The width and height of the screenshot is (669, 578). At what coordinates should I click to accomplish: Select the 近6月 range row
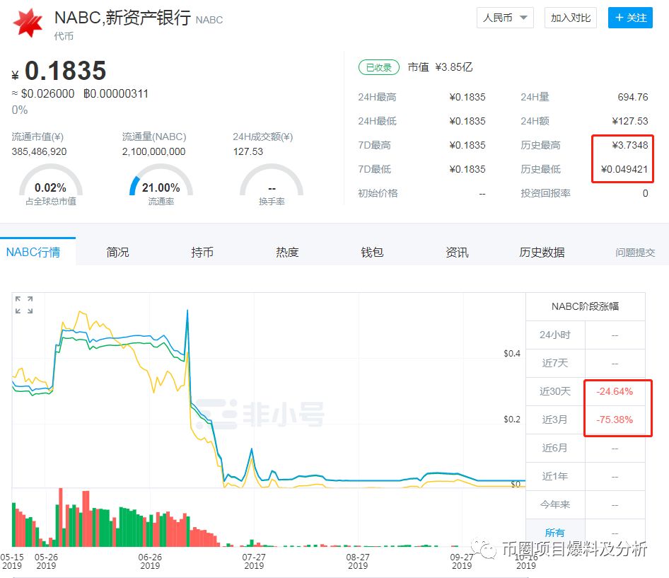click(586, 448)
